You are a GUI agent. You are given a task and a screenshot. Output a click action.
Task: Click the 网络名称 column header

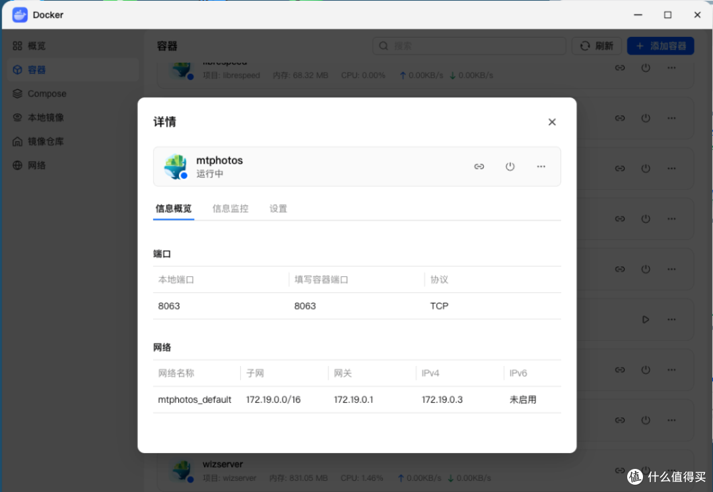[x=176, y=373]
